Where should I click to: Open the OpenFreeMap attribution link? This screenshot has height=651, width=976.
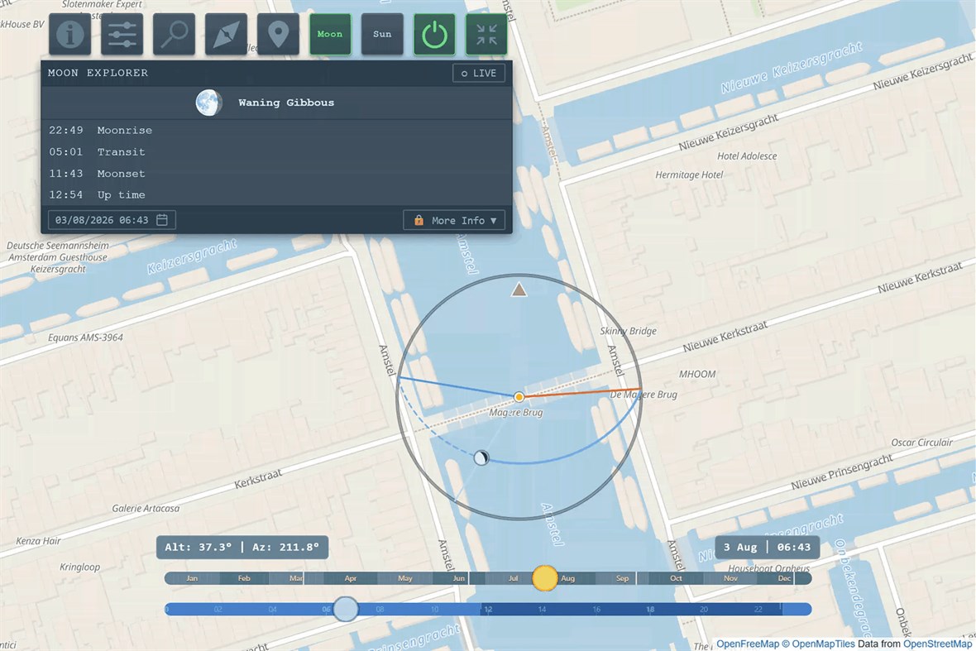[x=748, y=644]
